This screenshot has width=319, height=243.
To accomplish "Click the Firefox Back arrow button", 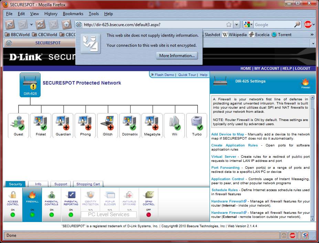I will tap(10, 25).
